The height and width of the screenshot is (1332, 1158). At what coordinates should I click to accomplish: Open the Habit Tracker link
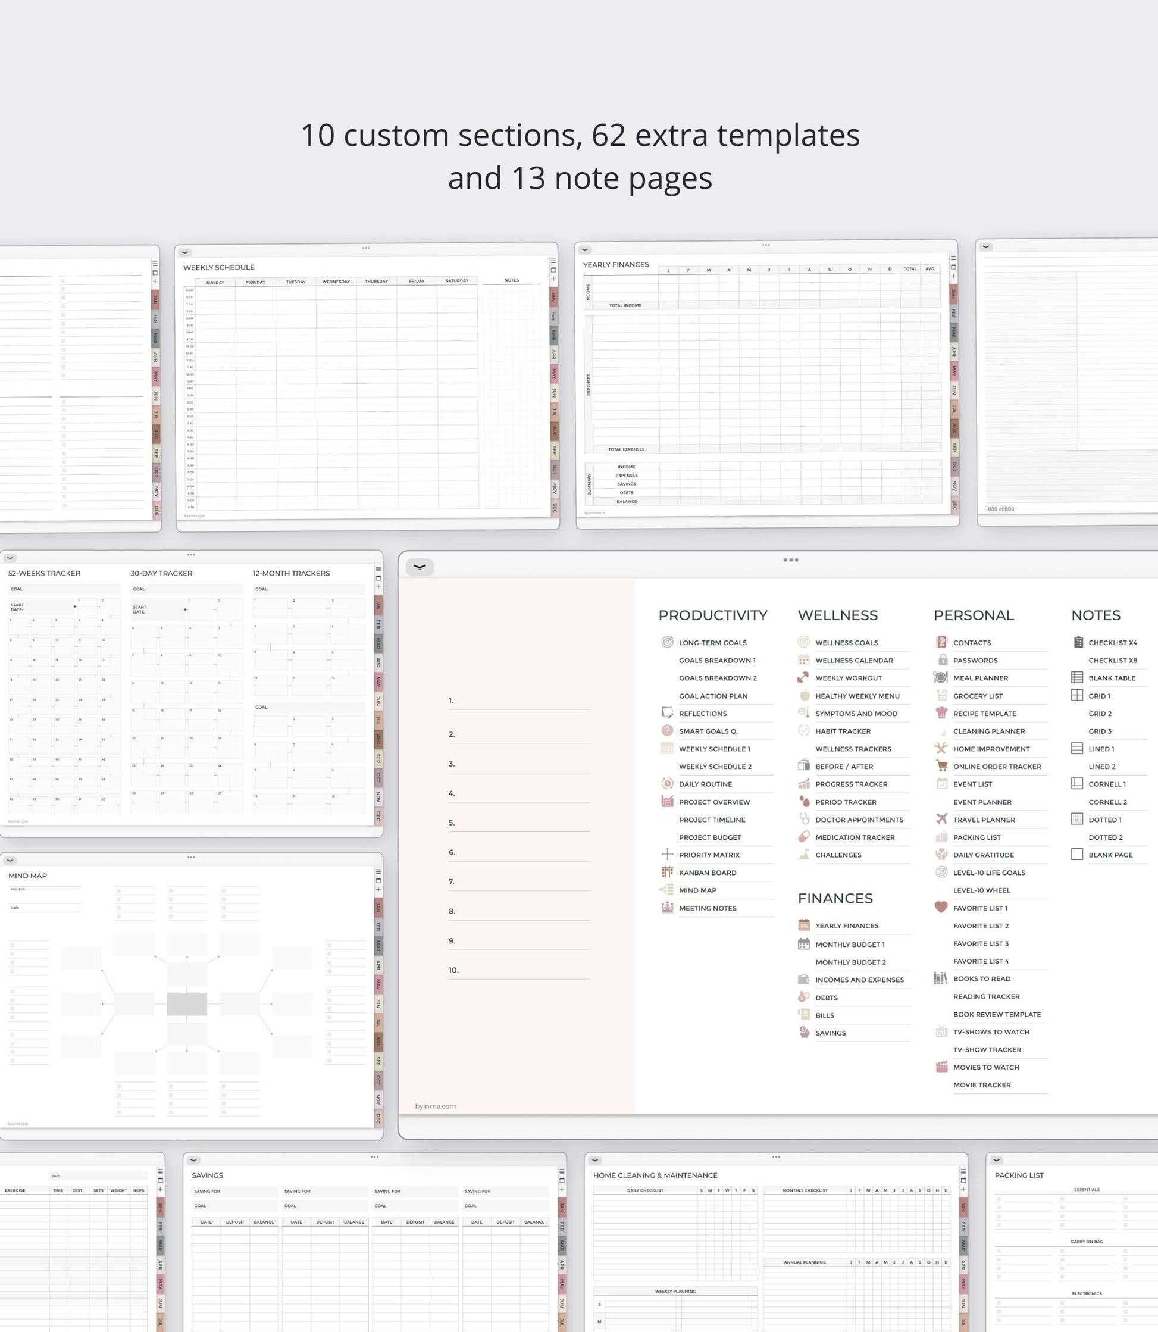point(843,731)
